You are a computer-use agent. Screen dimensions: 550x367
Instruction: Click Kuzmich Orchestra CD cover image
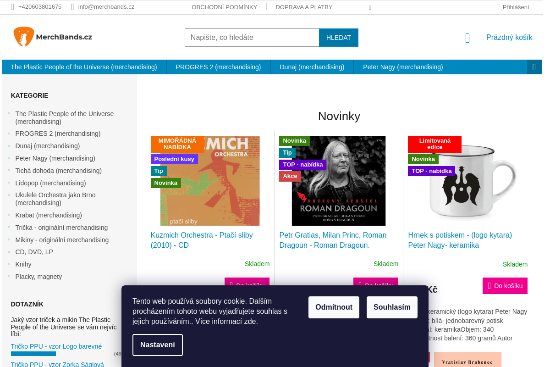(210, 181)
